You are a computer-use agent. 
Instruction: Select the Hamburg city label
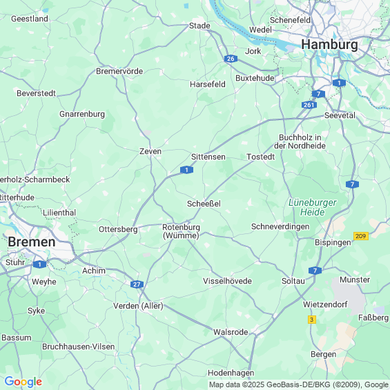[x=329, y=45]
